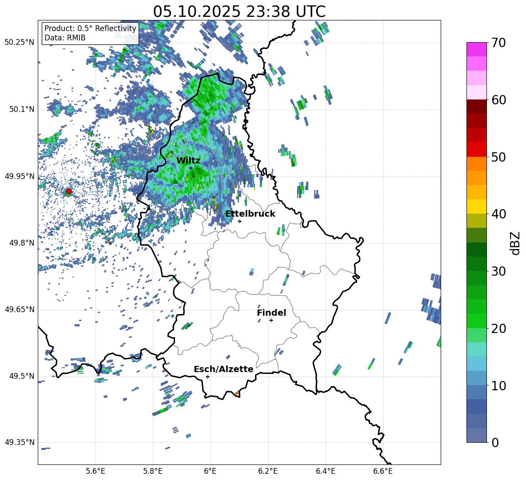526x480 pixels.
Task: Click the Wiltz city label
Action: click(188, 161)
